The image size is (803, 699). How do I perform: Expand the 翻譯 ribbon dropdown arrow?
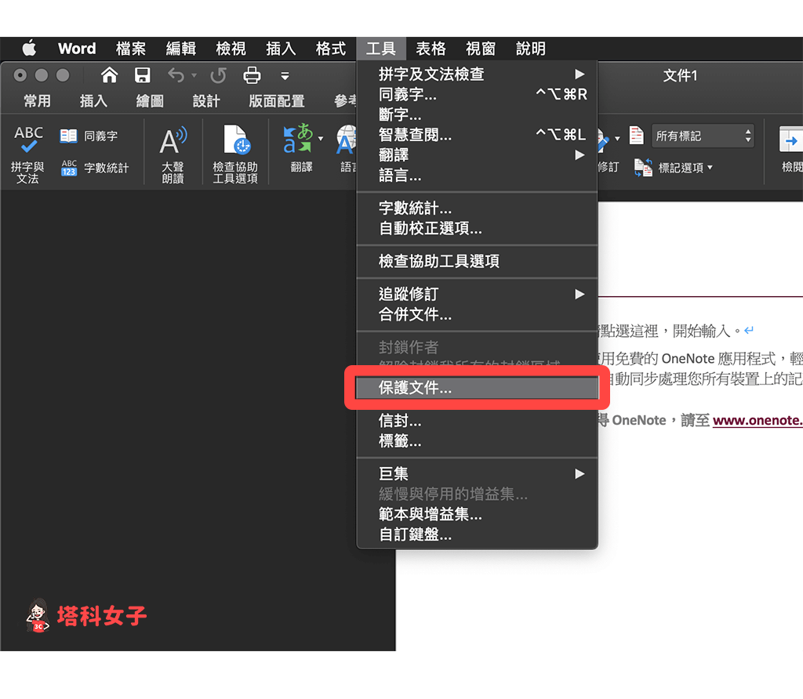(x=321, y=138)
